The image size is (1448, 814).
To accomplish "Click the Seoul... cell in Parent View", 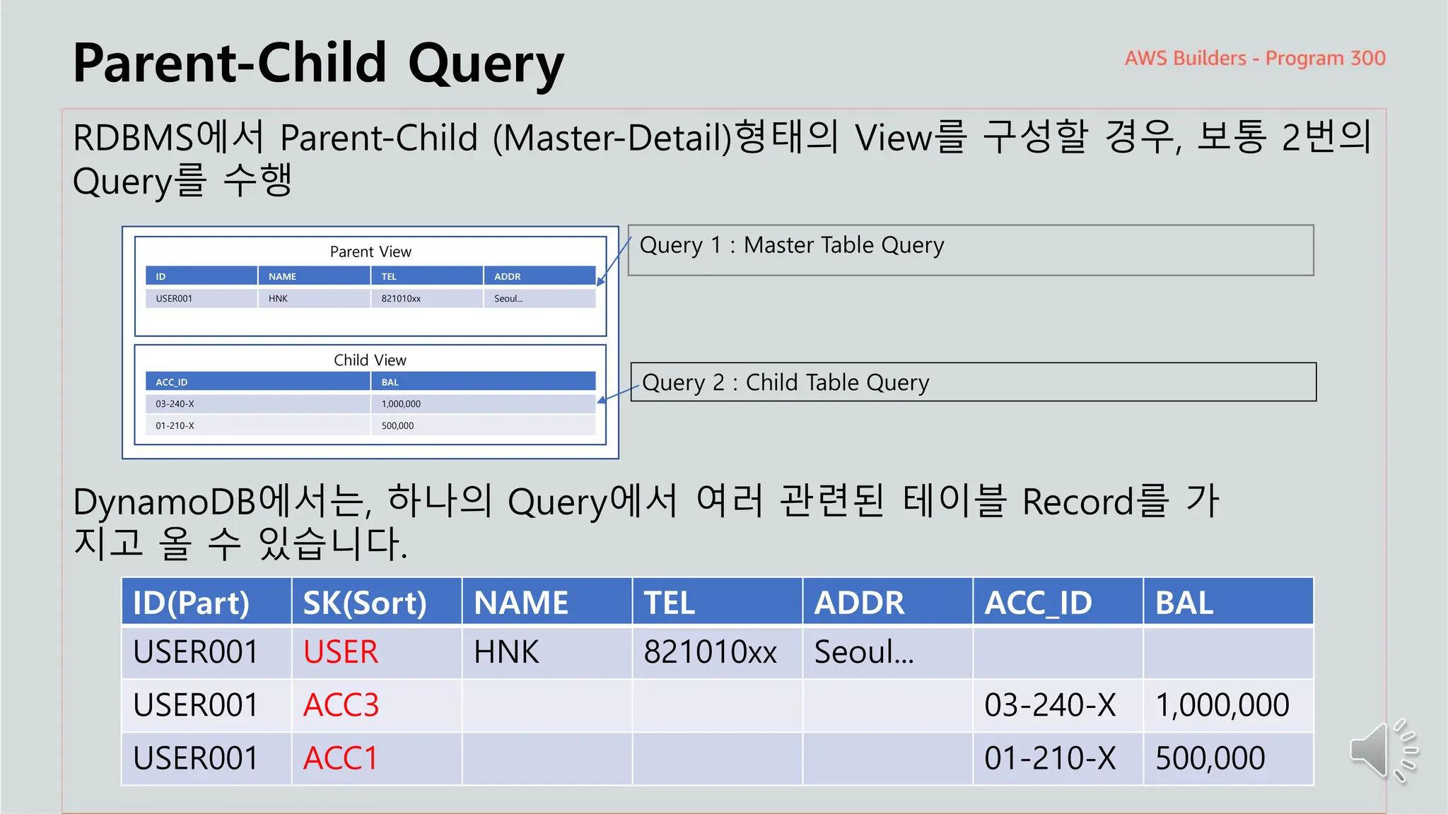I will pyautogui.click(x=540, y=298).
